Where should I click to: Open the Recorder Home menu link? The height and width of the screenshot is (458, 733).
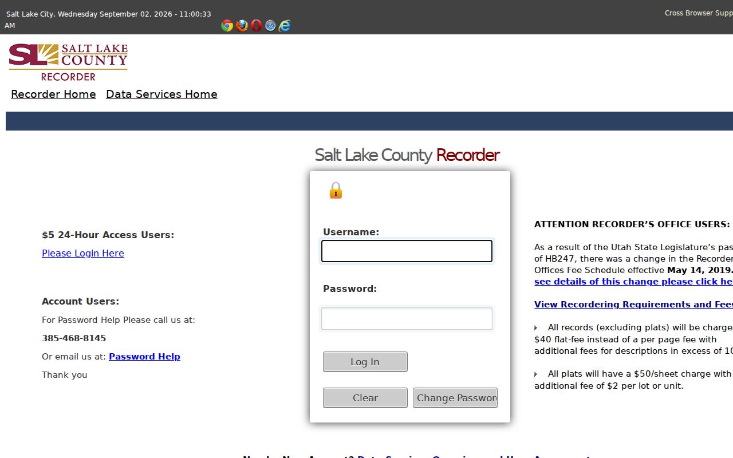[x=53, y=94]
